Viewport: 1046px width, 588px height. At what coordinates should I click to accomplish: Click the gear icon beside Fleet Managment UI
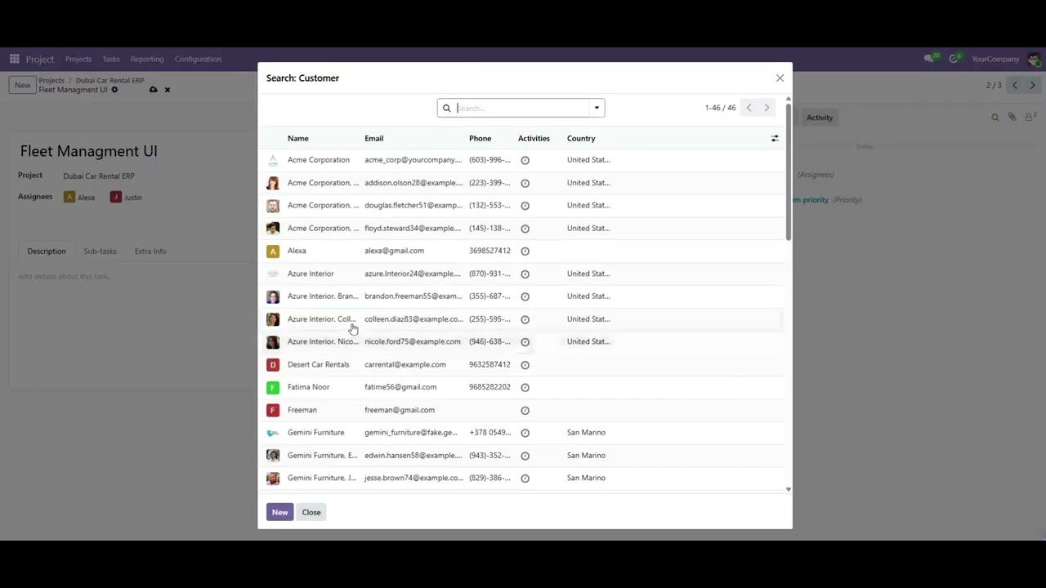coord(114,90)
